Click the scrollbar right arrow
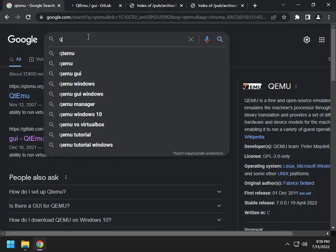 (328, 233)
